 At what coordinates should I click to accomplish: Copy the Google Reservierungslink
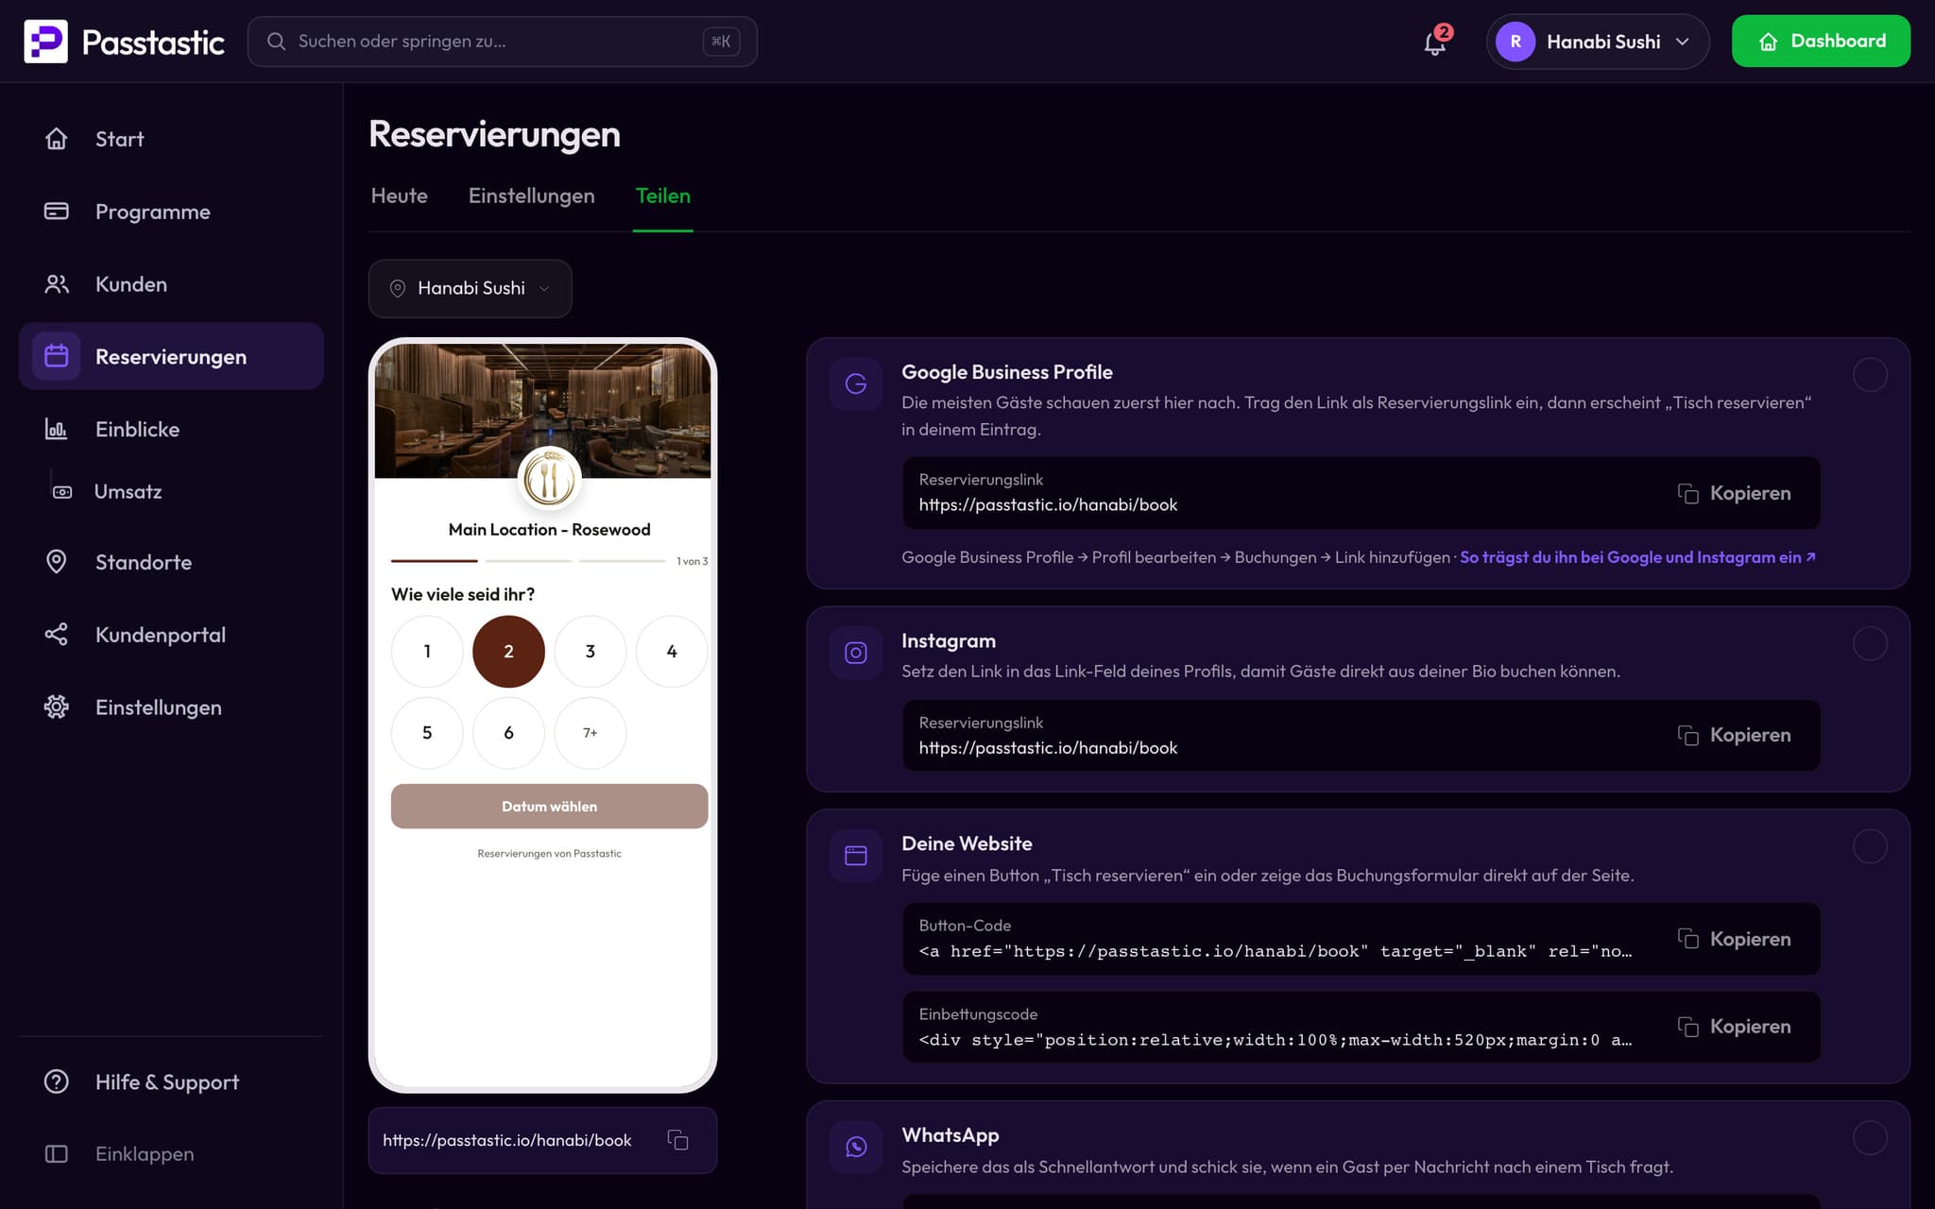[x=1735, y=493]
